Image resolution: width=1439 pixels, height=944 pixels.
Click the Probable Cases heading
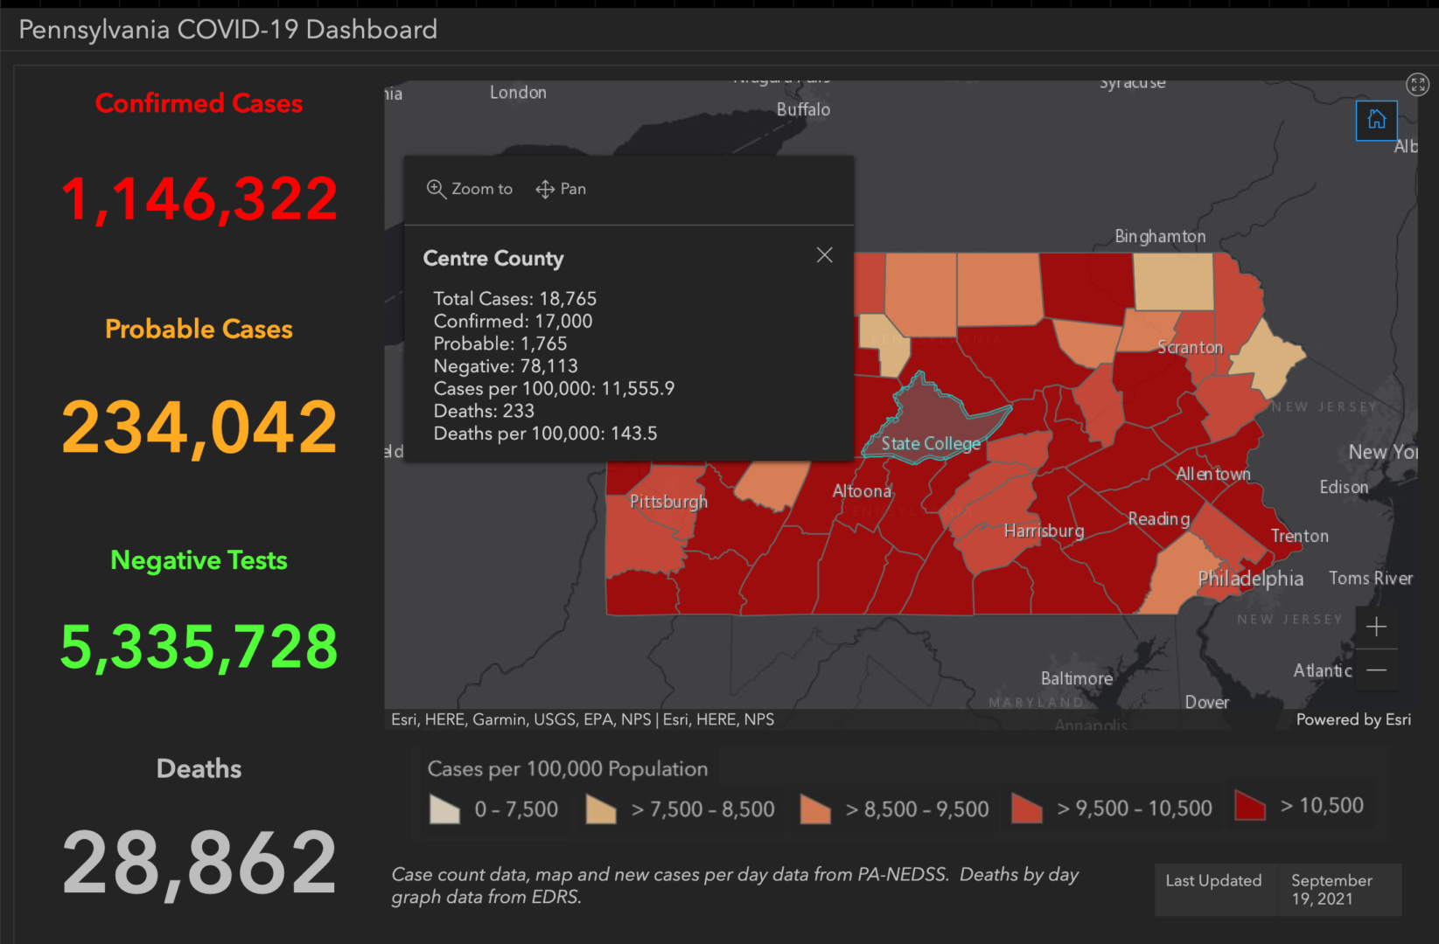199,329
